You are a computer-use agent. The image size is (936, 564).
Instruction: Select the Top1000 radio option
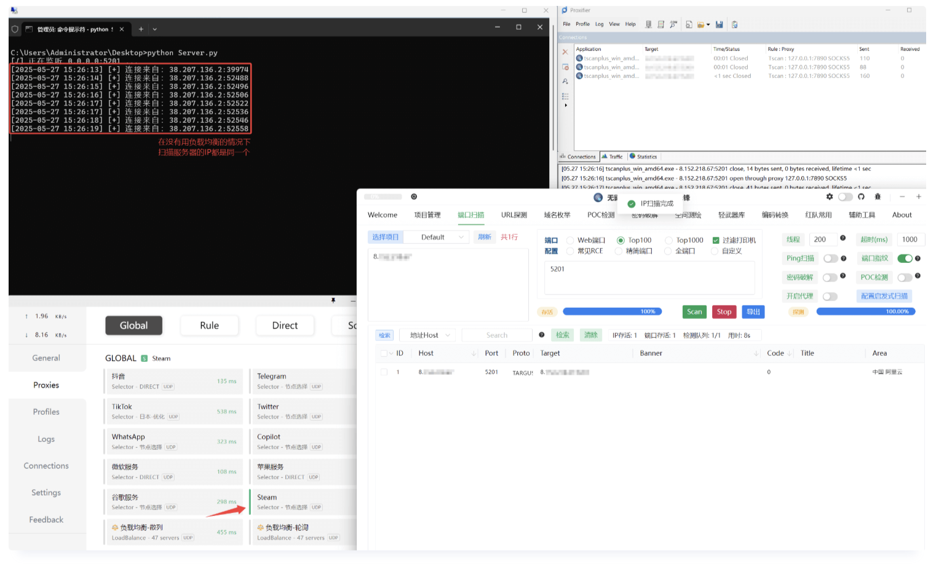click(x=668, y=240)
